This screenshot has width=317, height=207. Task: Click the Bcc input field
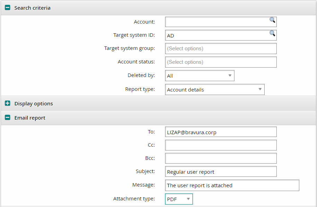click(x=221, y=158)
